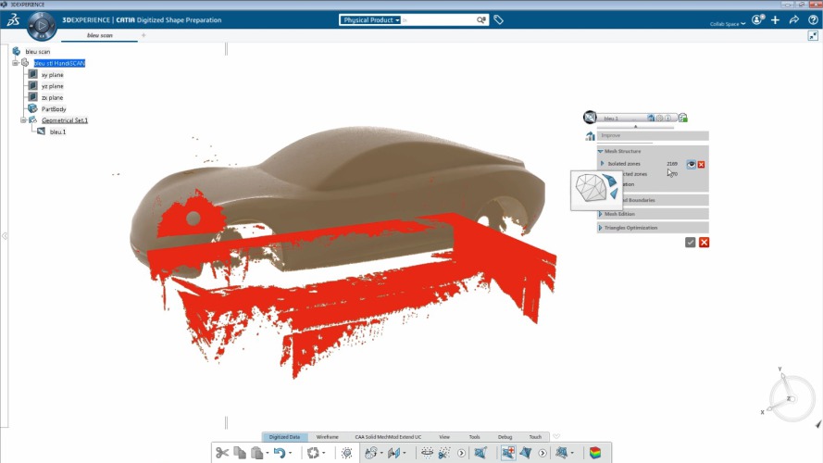This screenshot has width=823, height=463.
Task: Open the Tools tab
Action: coord(474,436)
